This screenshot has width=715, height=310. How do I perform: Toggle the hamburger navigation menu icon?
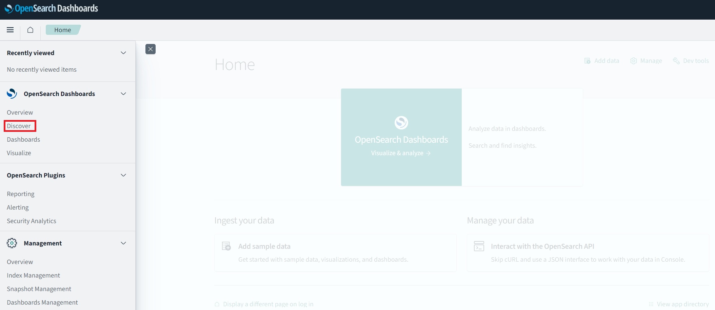tap(10, 30)
